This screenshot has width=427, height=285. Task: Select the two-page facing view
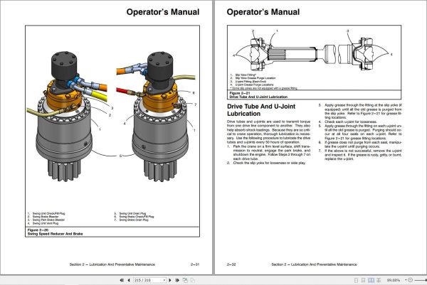click(x=371, y=280)
